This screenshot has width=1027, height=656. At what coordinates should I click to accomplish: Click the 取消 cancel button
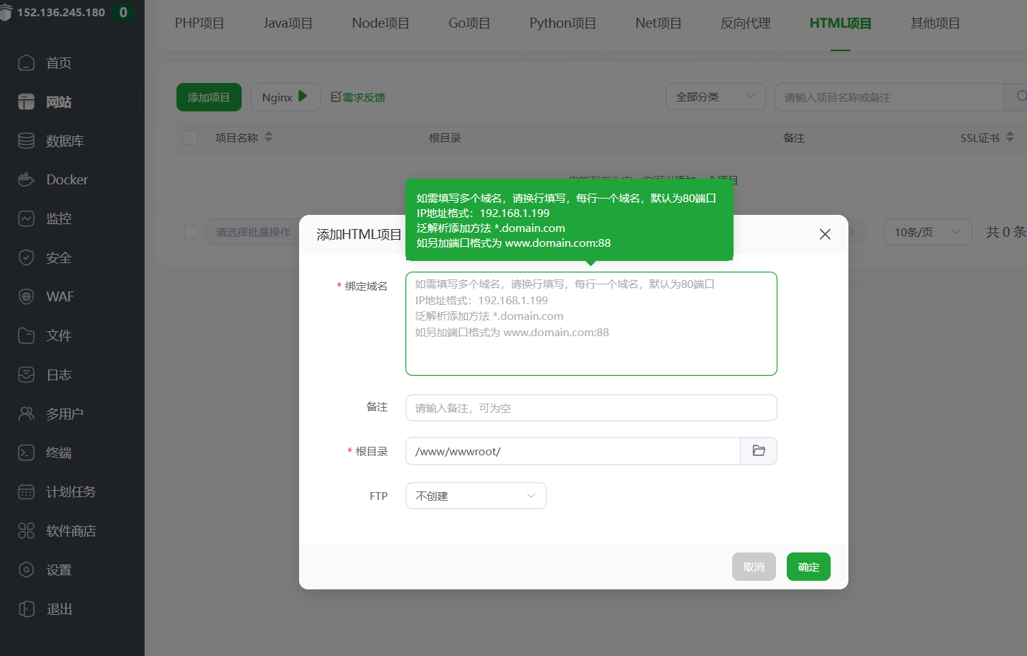coord(753,567)
